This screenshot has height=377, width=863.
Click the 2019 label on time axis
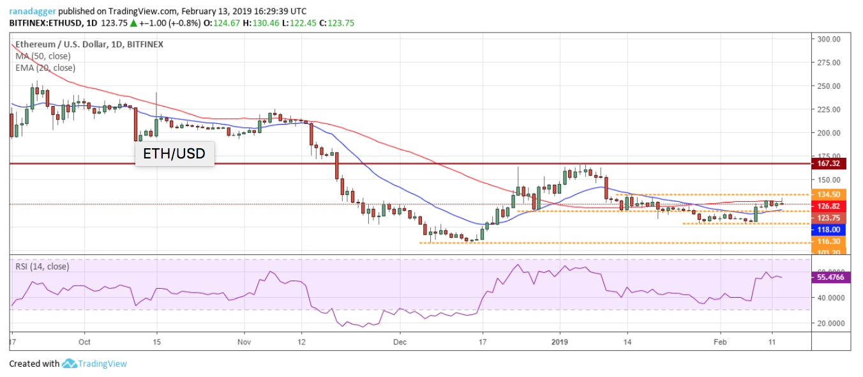click(560, 342)
